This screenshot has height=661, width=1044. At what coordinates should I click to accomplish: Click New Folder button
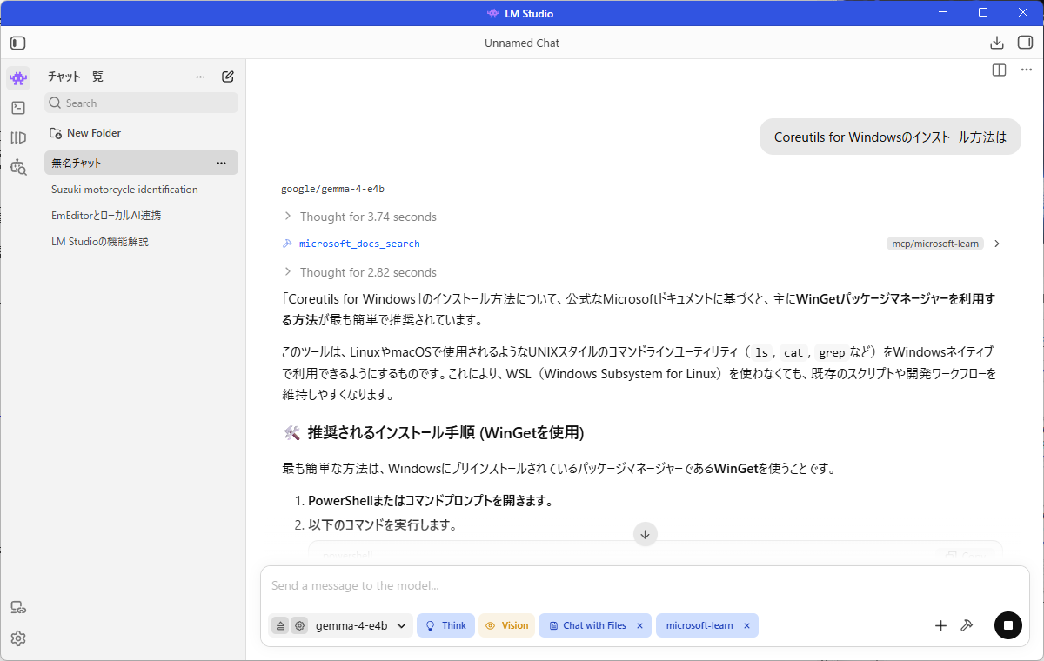coord(85,133)
